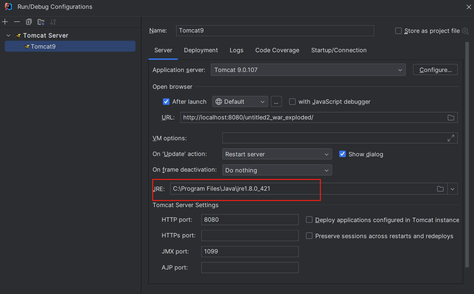Screen dimensions: 474x294
Task: Click the Tomcat Server Settings heading
Action: (x=185, y=205)
